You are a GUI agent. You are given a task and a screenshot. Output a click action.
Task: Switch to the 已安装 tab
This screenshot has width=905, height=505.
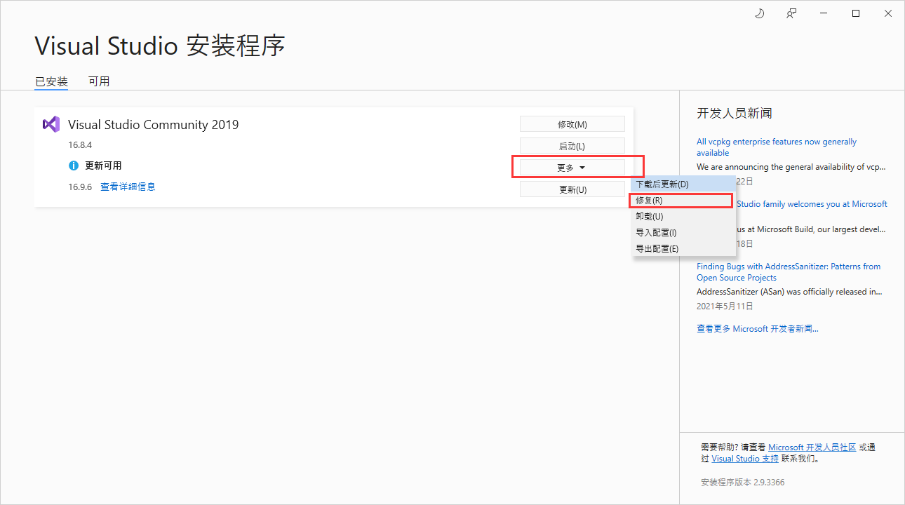tap(51, 81)
